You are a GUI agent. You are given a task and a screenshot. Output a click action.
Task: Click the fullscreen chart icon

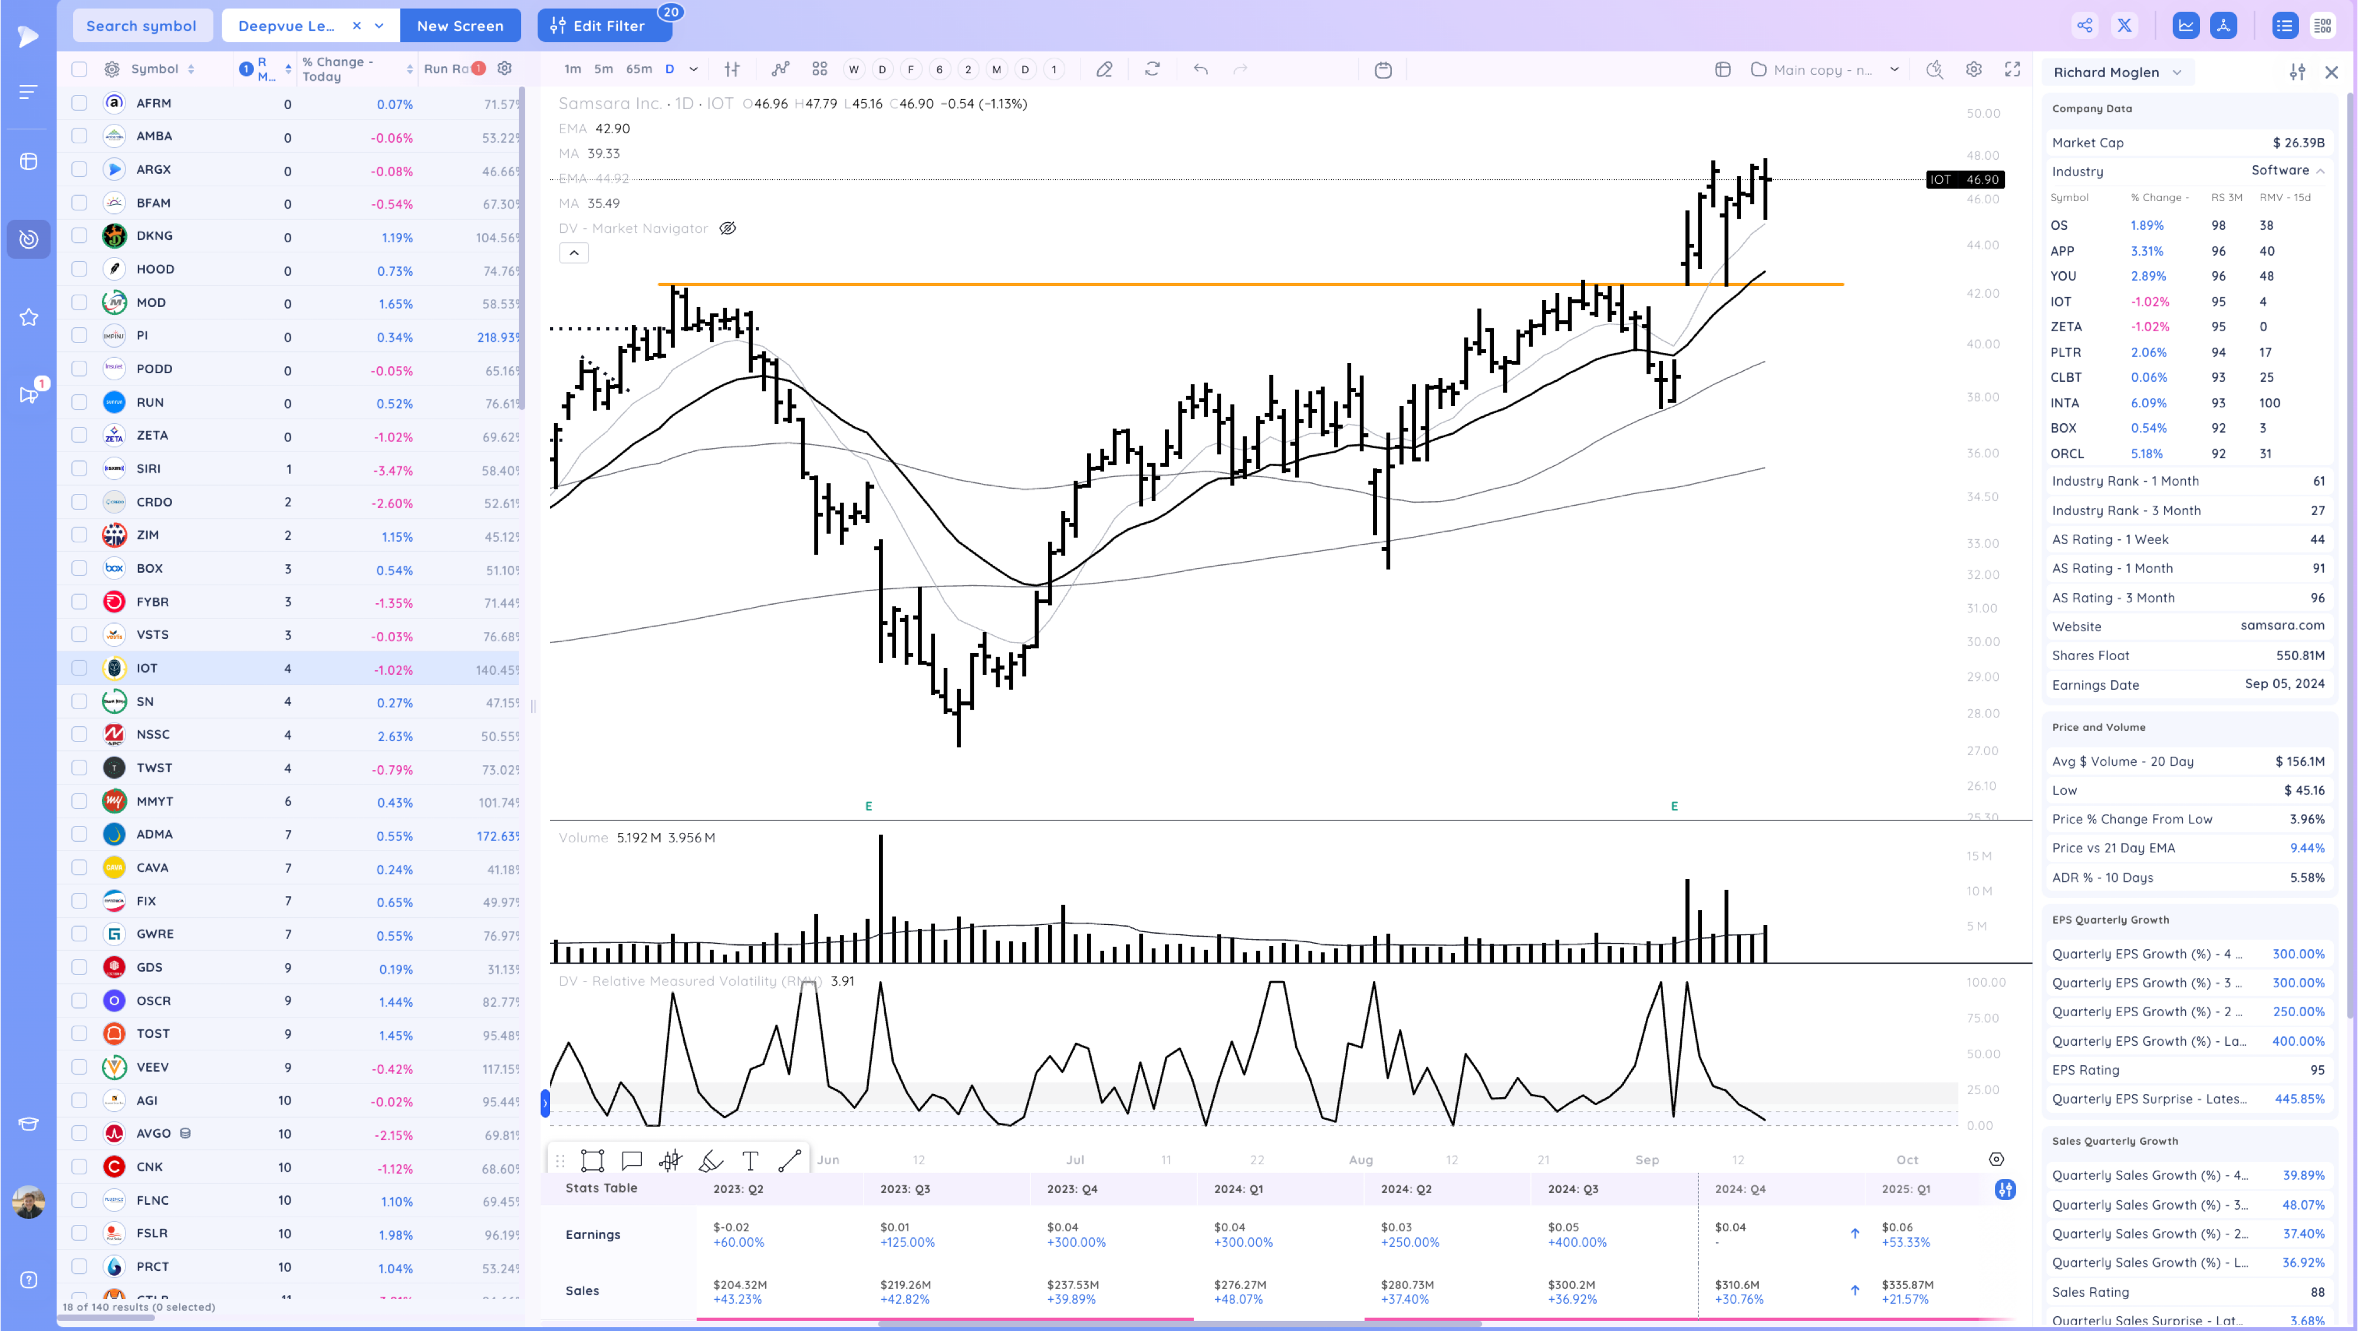pos(2012,70)
